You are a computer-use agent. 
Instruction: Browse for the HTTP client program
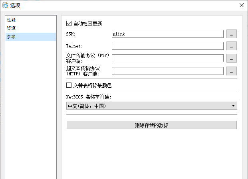click(x=231, y=71)
